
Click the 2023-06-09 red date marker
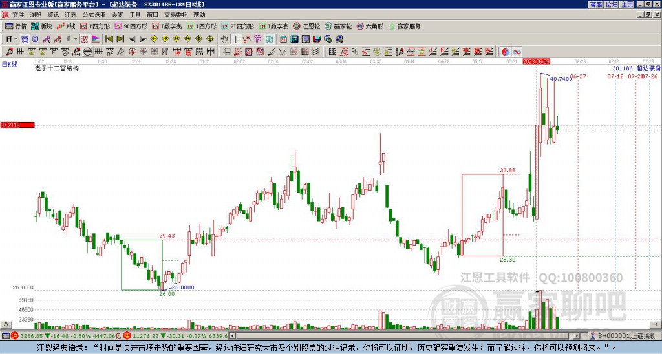point(536,61)
